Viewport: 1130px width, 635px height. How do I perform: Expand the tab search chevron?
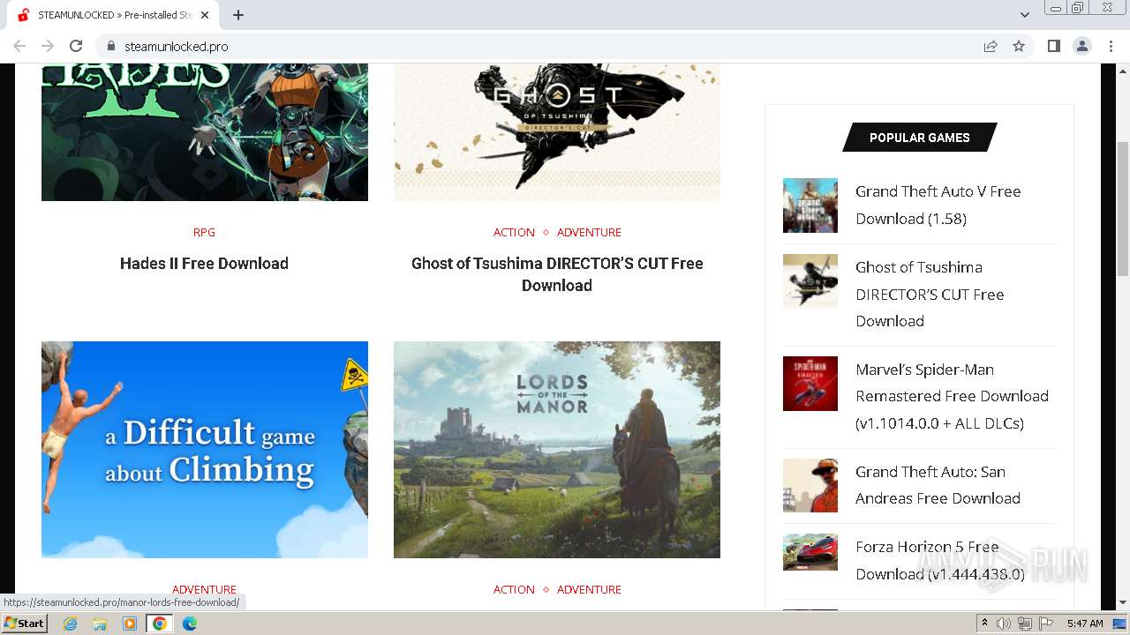click(x=1025, y=15)
